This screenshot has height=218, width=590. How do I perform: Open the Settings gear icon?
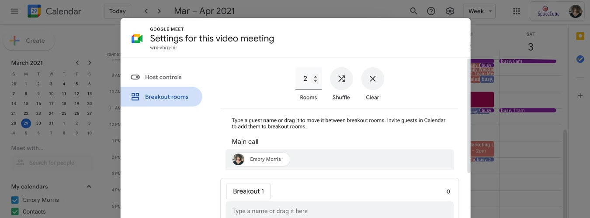click(450, 11)
